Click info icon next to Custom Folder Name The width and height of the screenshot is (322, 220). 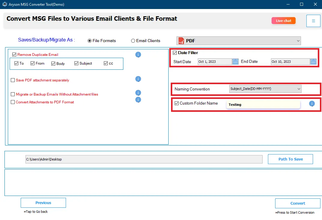coord(312,104)
